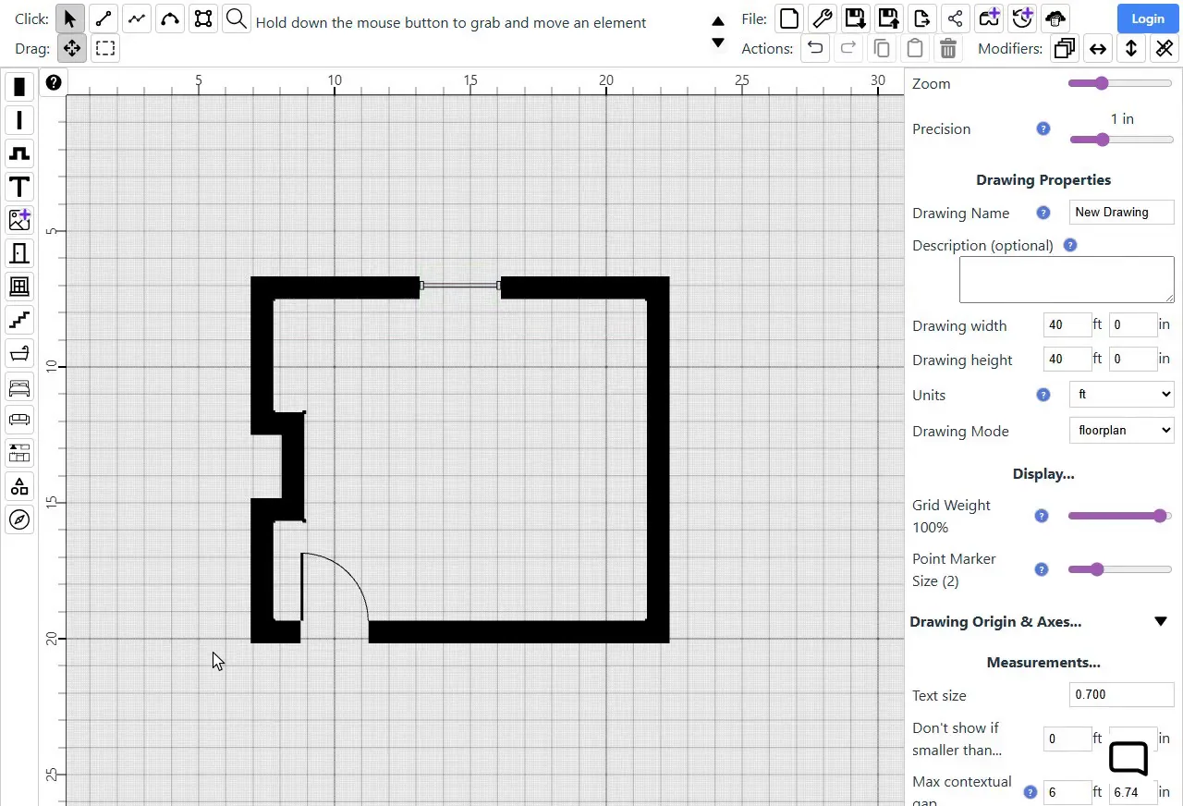The height and width of the screenshot is (806, 1183).
Task: Click the crossed ruler modifier icon
Action: tap(1165, 48)
